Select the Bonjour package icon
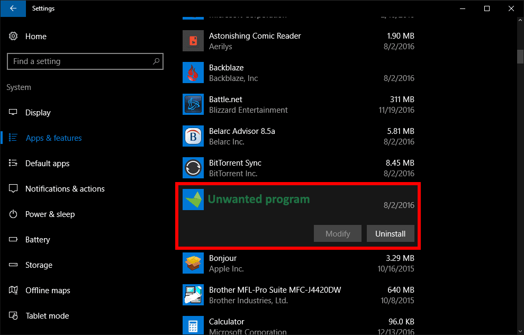Image resolution: width=524 pixels, height=335 pixels. coord(193,263)
